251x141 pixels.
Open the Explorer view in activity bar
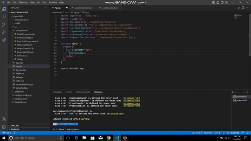[4, 9]
